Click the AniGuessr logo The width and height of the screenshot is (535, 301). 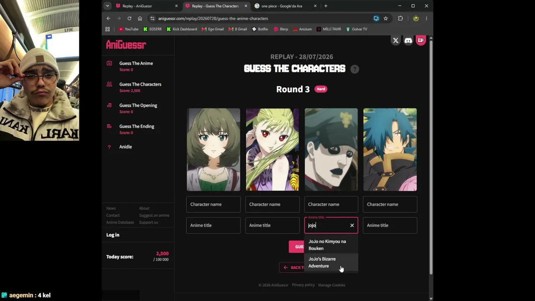tap(126, 45)
